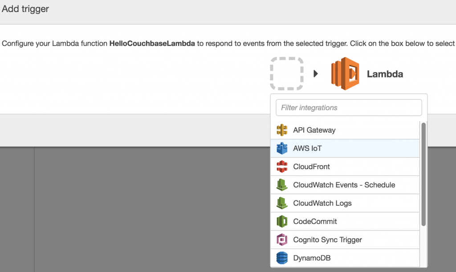Click the CloudFront icon
456x272 pixels.
tap(282, 166)
